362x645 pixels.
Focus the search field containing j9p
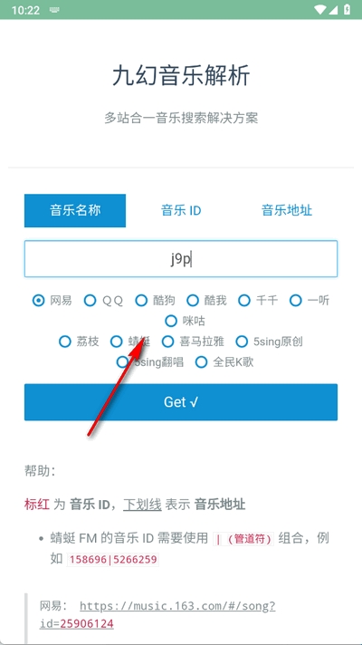click(181, 259)
